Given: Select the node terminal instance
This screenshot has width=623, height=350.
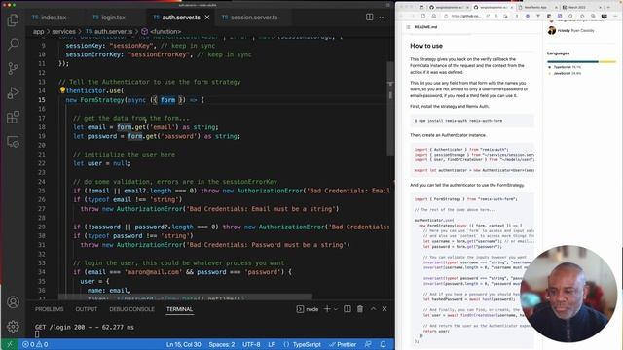Looking at the screenshot, I should coord(308,309).
